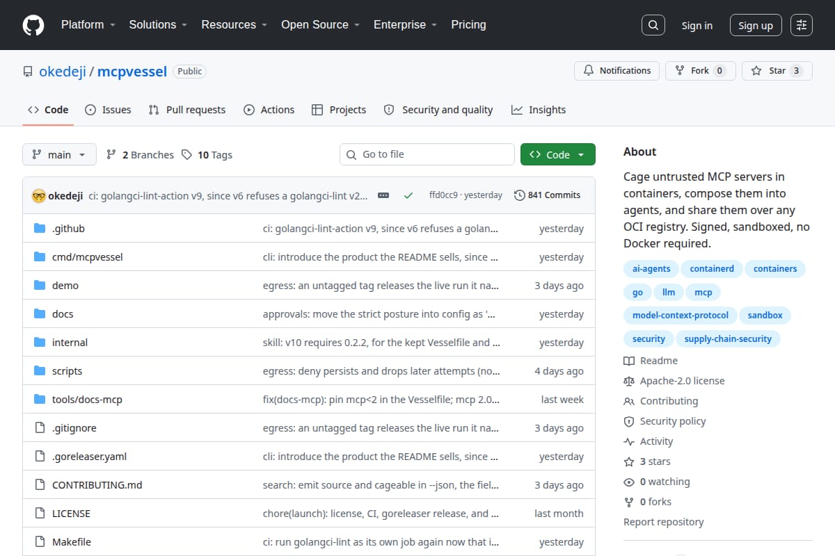
Task: Click the cmd/mcpvessel folder icon
Action: 40,257
